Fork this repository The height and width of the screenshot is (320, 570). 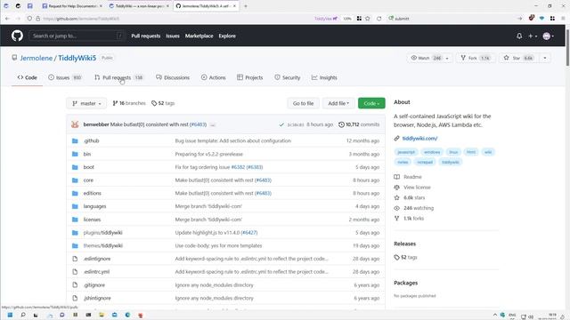tap(476, 58)
